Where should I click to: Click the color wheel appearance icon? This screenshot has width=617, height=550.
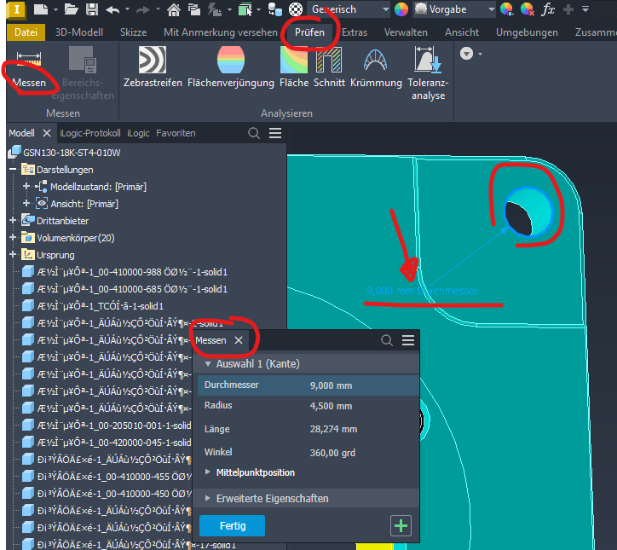tap(401, 9)
